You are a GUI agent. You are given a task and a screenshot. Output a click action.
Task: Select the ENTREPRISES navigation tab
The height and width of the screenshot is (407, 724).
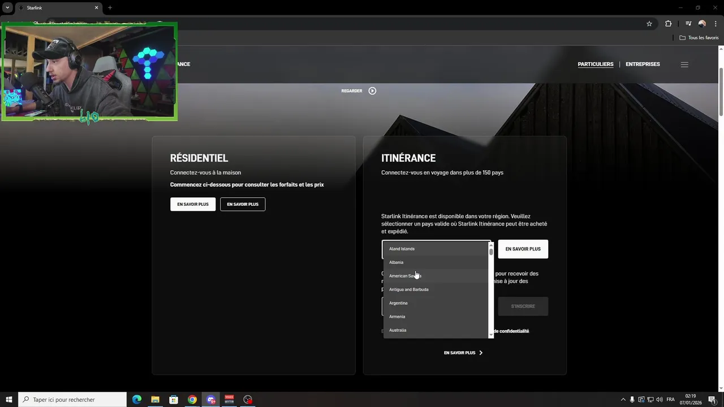pos(643,64)
